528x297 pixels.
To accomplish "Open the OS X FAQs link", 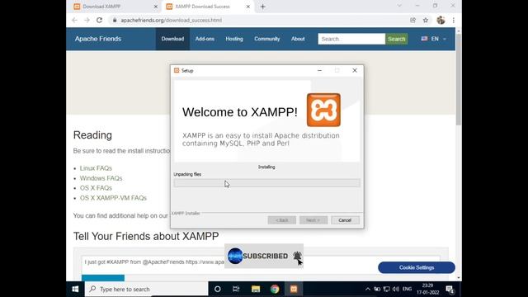I will click(x=96, y=188).
